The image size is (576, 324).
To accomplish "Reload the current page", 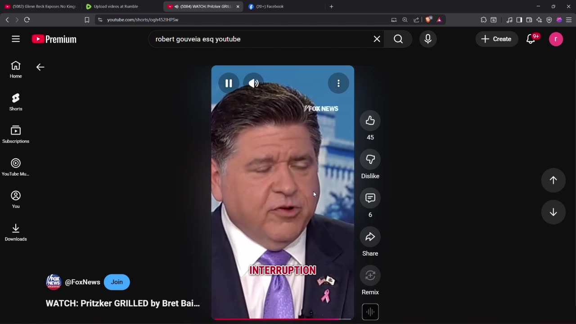I will (x=27, y=20).
